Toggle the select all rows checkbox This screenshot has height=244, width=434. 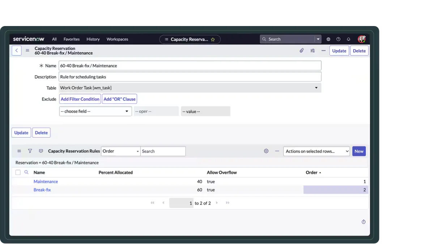click(18, 172)
